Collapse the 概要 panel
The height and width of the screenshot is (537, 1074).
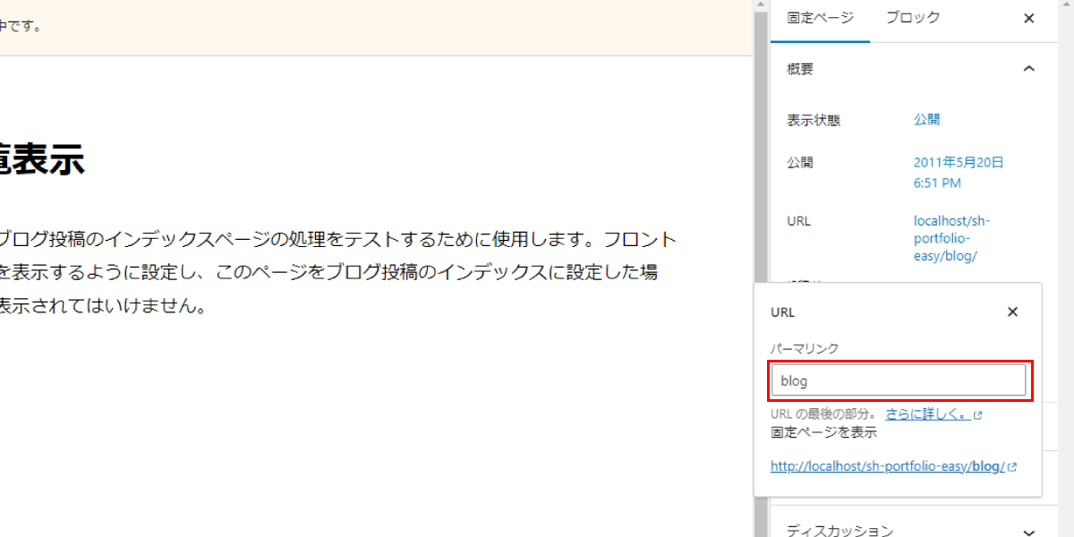click(x=1029, y=69)
